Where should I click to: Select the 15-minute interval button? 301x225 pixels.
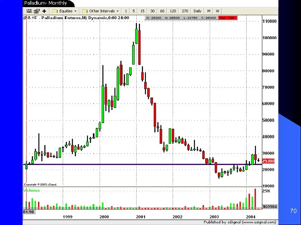(142, 11)
